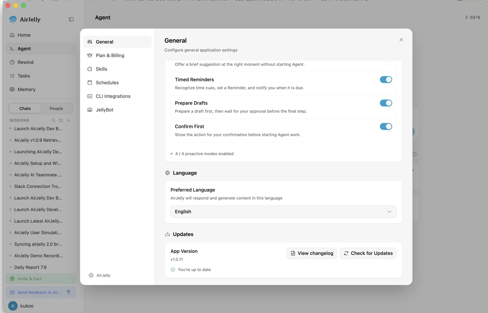Click the AirJelly logo icon
488x313 pixels.
point(13,19)
